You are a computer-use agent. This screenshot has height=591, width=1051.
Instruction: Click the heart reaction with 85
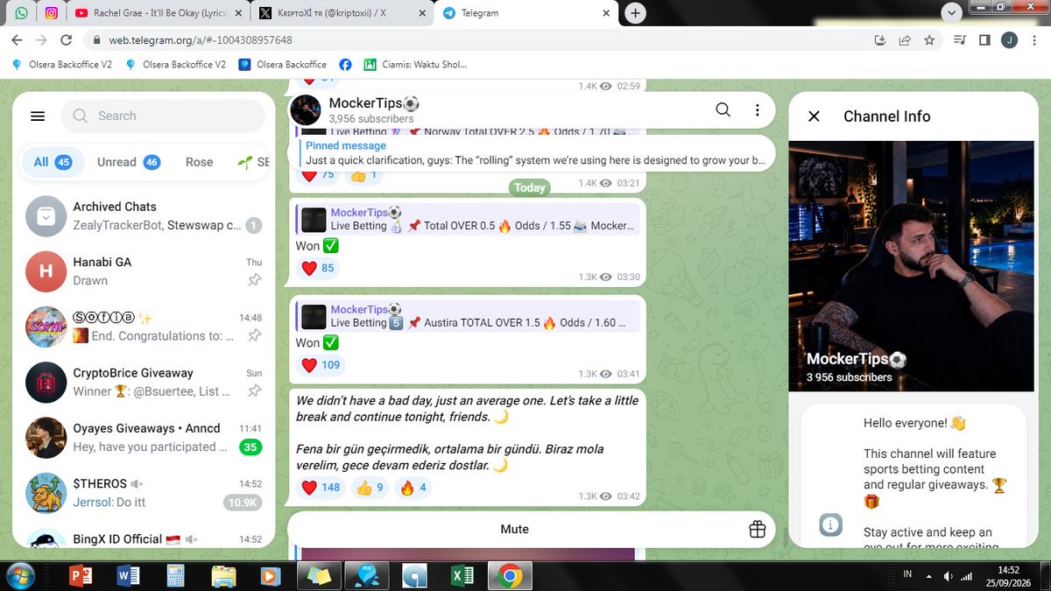[x=318, y=269]
